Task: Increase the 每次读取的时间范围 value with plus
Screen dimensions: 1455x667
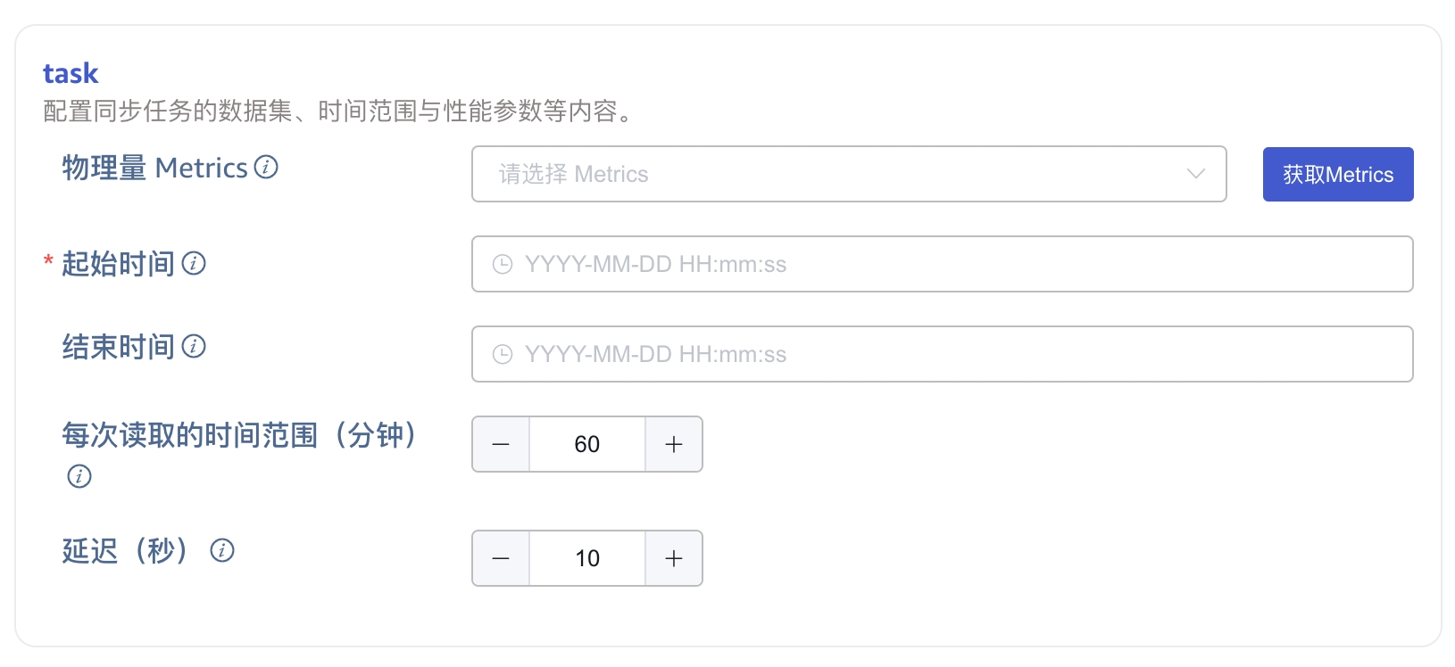Action: click(x=674, y=444)
